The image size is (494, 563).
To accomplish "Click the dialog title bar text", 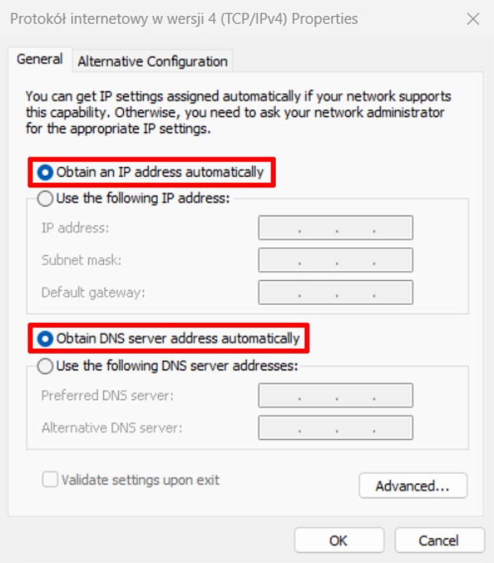I will [183, 19].
